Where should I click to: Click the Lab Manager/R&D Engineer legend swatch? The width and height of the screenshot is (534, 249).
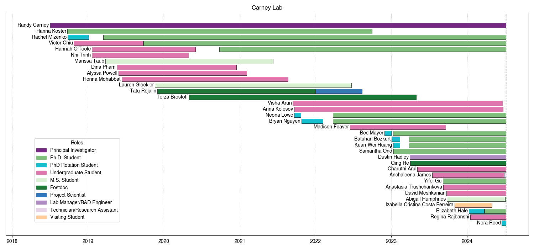tap(41, 202)
